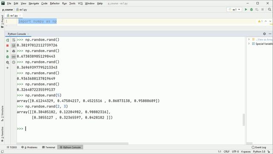273x154 pixels.
Task: Run ex1 with the top green arrow
Action: coord(246,9)
